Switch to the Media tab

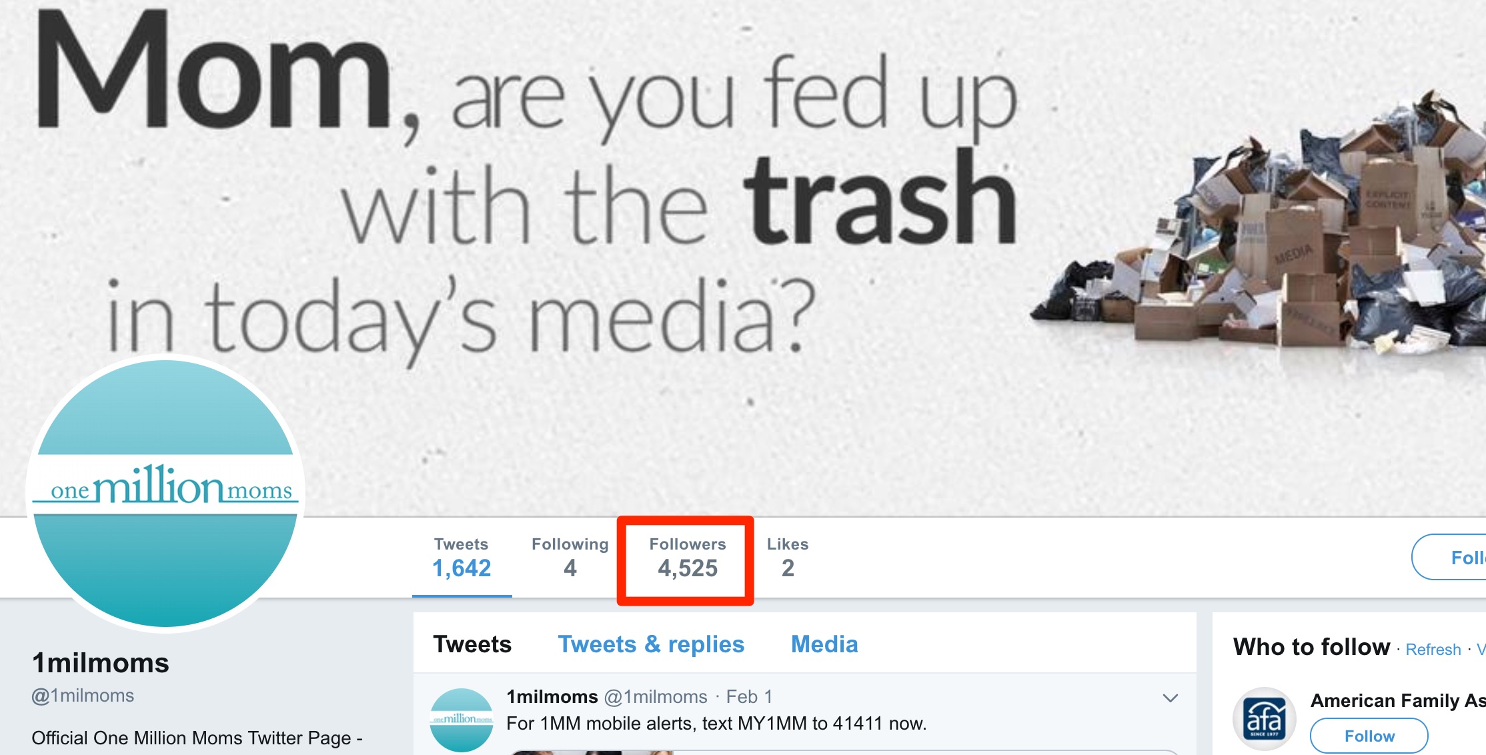click(824, 644)
